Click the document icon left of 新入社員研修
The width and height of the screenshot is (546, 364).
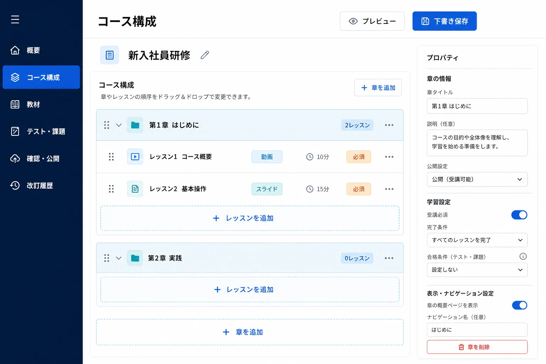(x=109, y=55)
